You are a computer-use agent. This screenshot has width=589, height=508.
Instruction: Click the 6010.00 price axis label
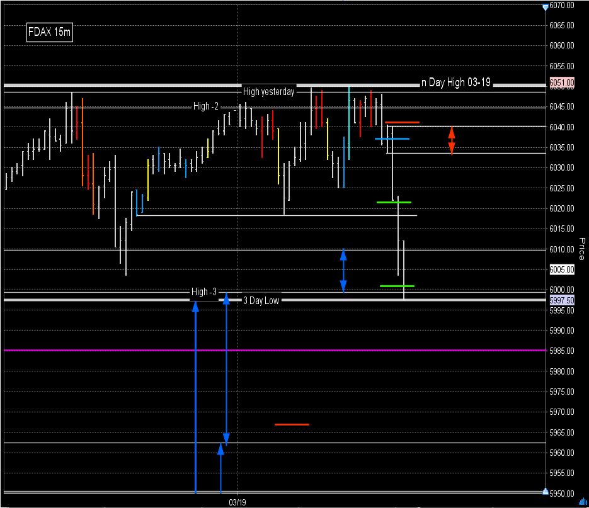coord(562,250)
